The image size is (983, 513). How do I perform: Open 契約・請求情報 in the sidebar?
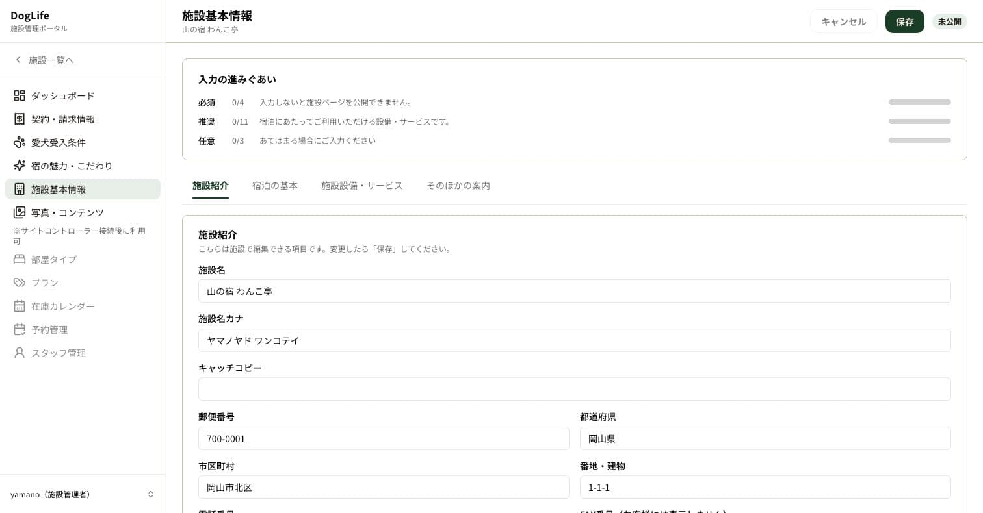83,119
